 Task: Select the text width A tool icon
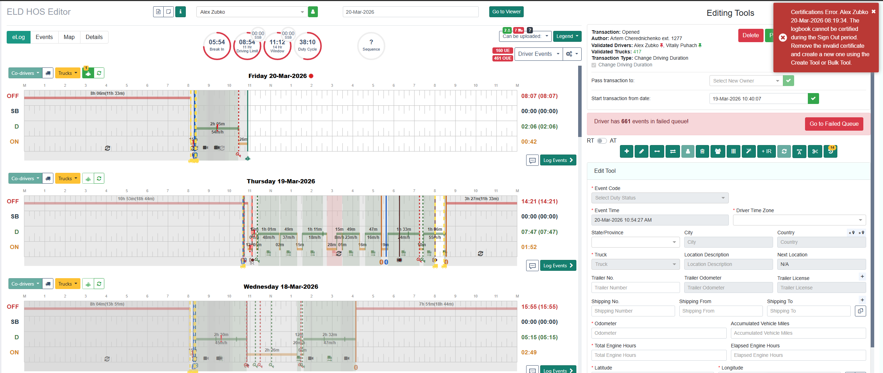pyautogui.click(x=799, y=151)
